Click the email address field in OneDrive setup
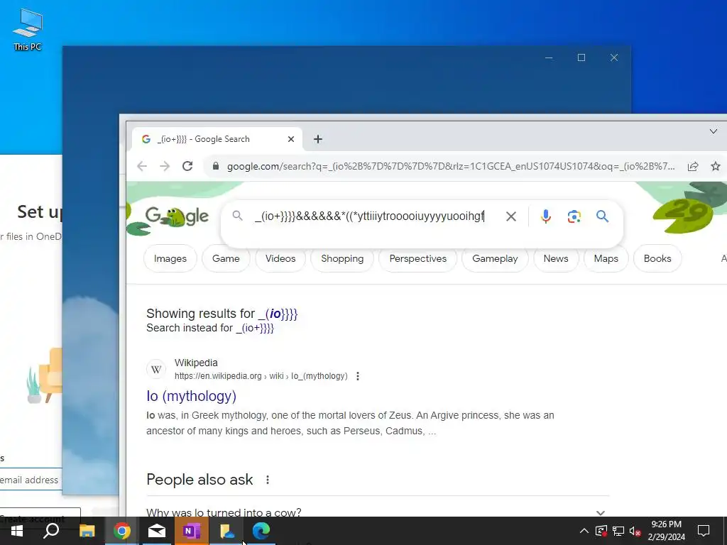 (x=31, y=480)
